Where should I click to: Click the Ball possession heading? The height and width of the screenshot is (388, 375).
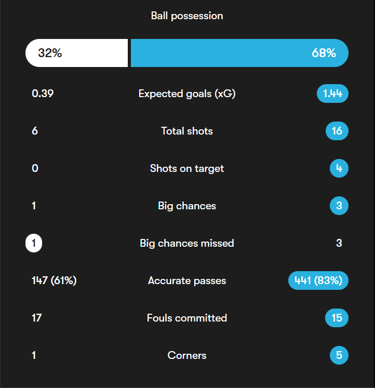click(x=187, y=16)
